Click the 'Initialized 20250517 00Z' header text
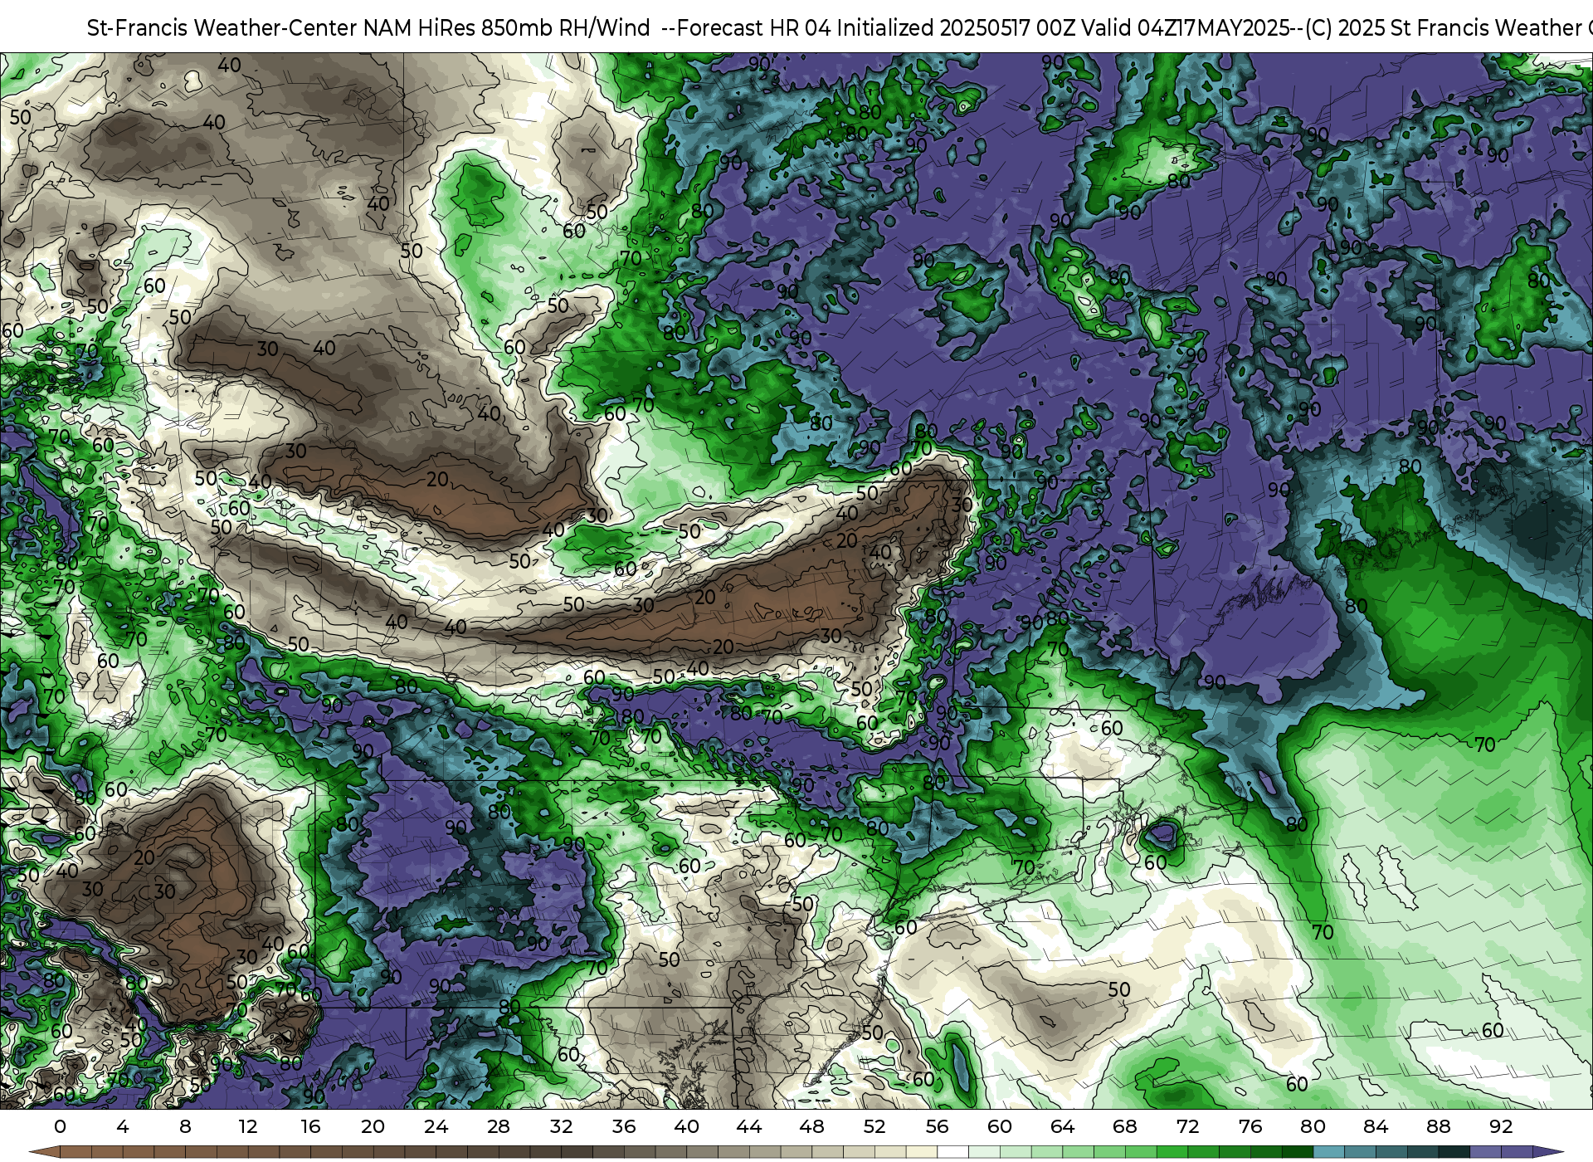 tap(956, 28)
